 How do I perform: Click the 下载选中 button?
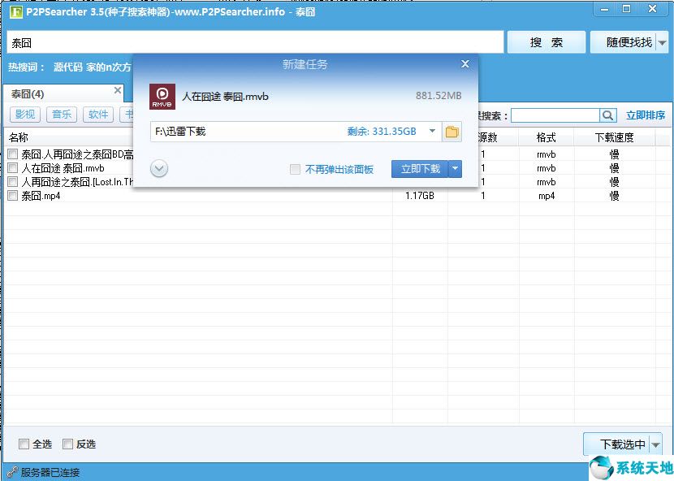coord(617,444)
